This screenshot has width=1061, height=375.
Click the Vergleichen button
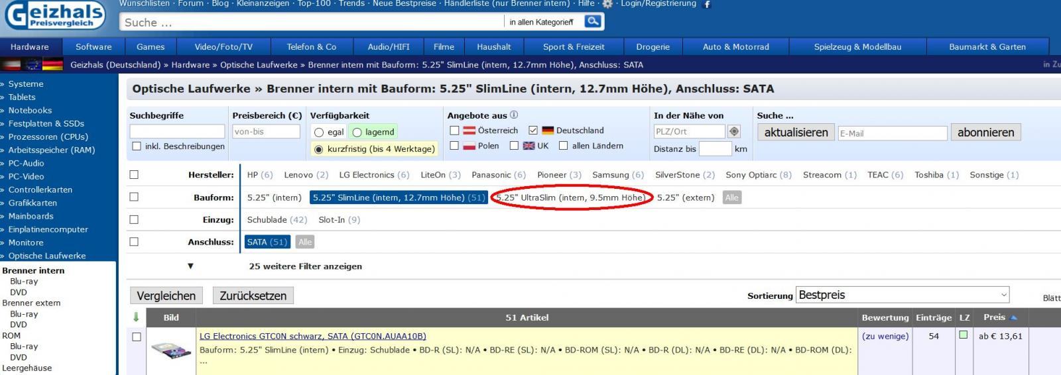[166, 295]
